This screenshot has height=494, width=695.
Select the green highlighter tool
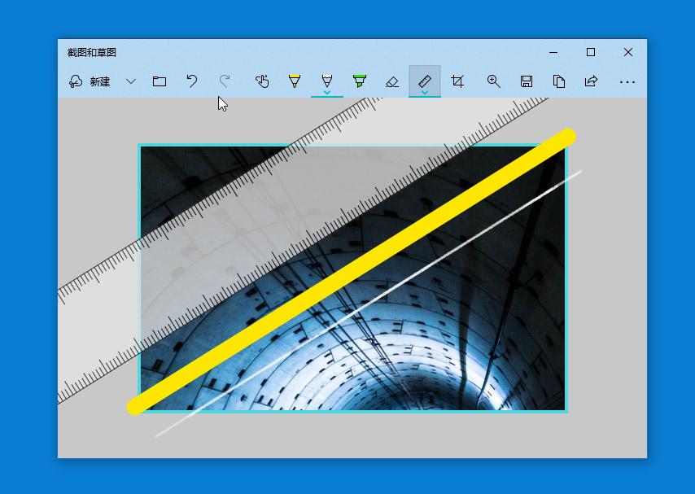tap(360, 81)
